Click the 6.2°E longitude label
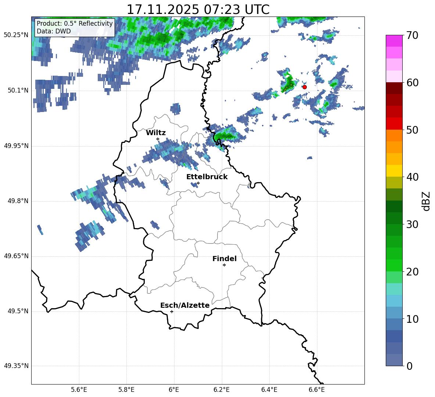Viewport: 435px width, 397px height. (x=222, y=390)
